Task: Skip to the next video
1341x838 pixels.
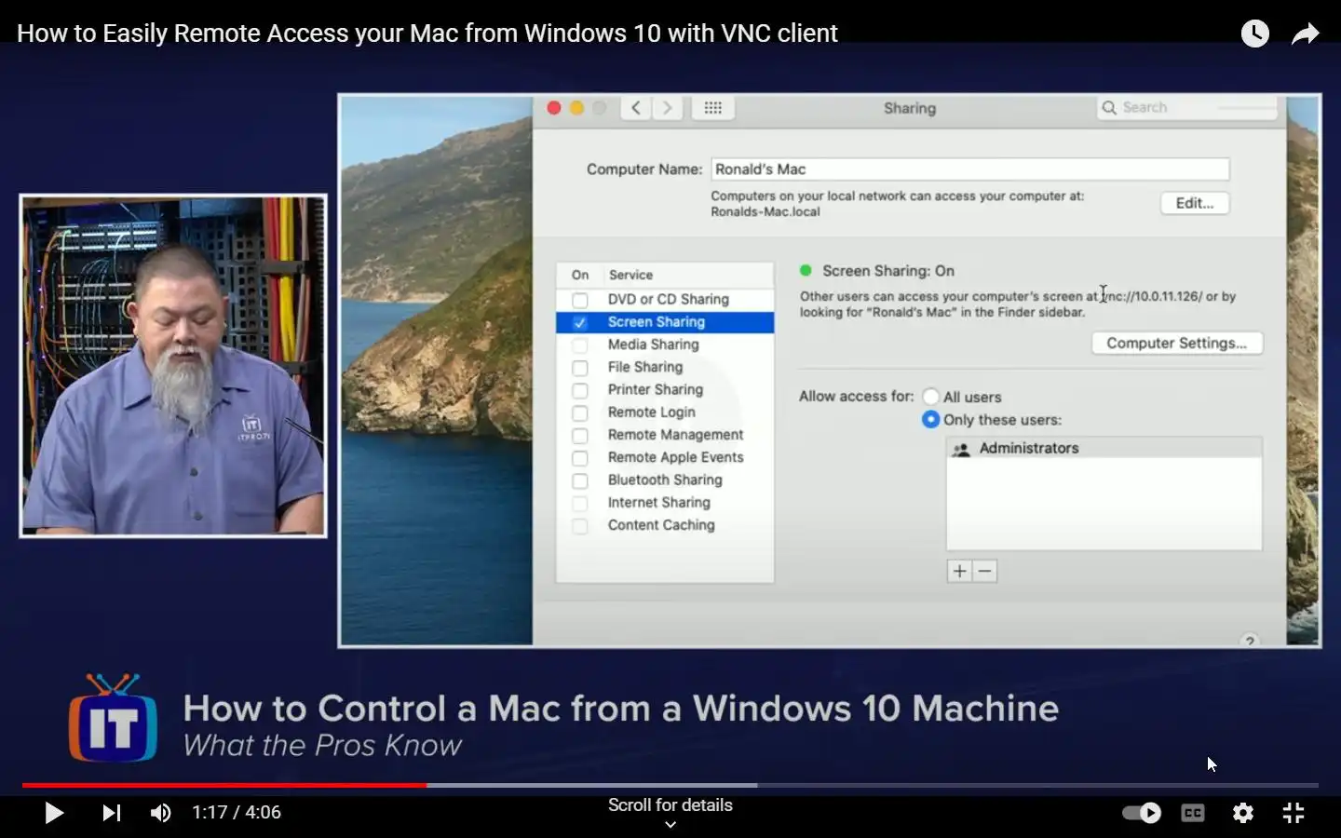Action: (x=112, y=813)
